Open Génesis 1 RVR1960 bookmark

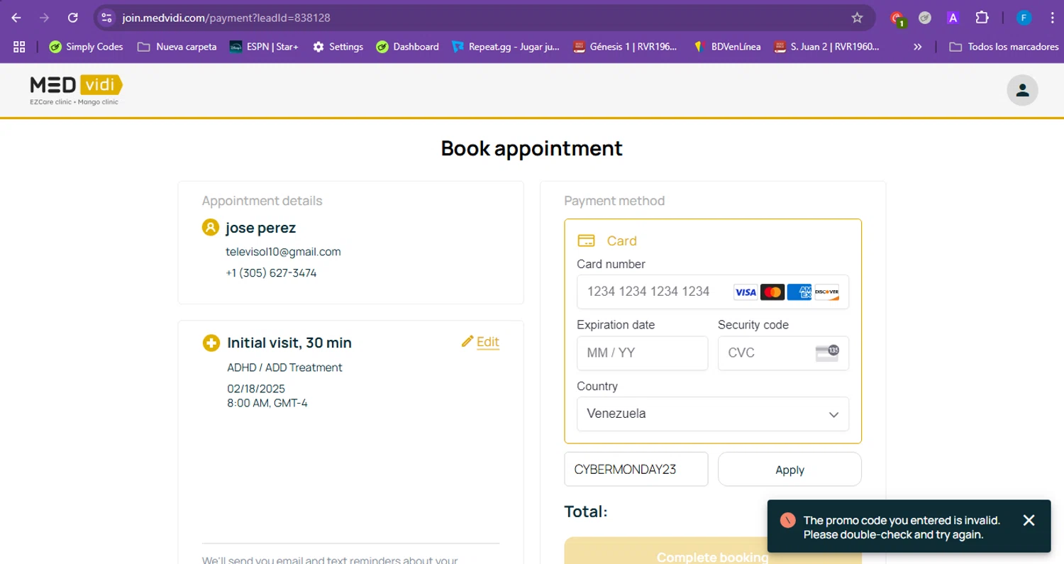coord(626,47)
